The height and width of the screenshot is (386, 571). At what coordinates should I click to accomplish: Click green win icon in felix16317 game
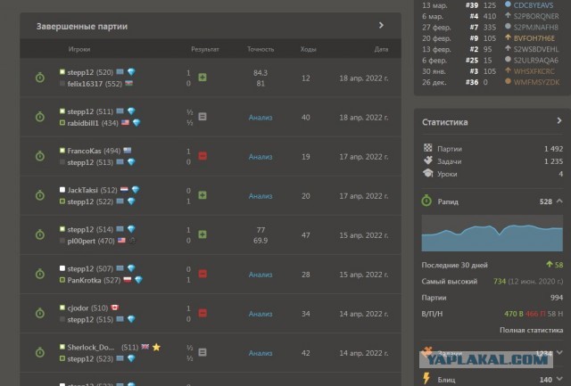coord(203,78)
